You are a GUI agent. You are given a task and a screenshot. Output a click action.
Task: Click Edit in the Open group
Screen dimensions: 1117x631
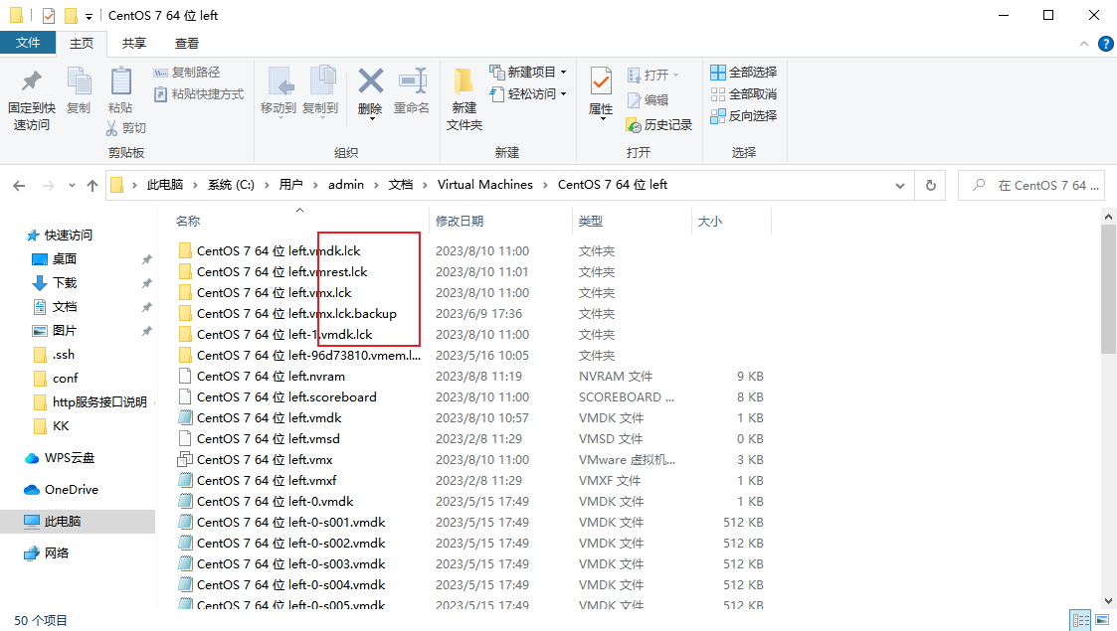click(x=648, y=100)
